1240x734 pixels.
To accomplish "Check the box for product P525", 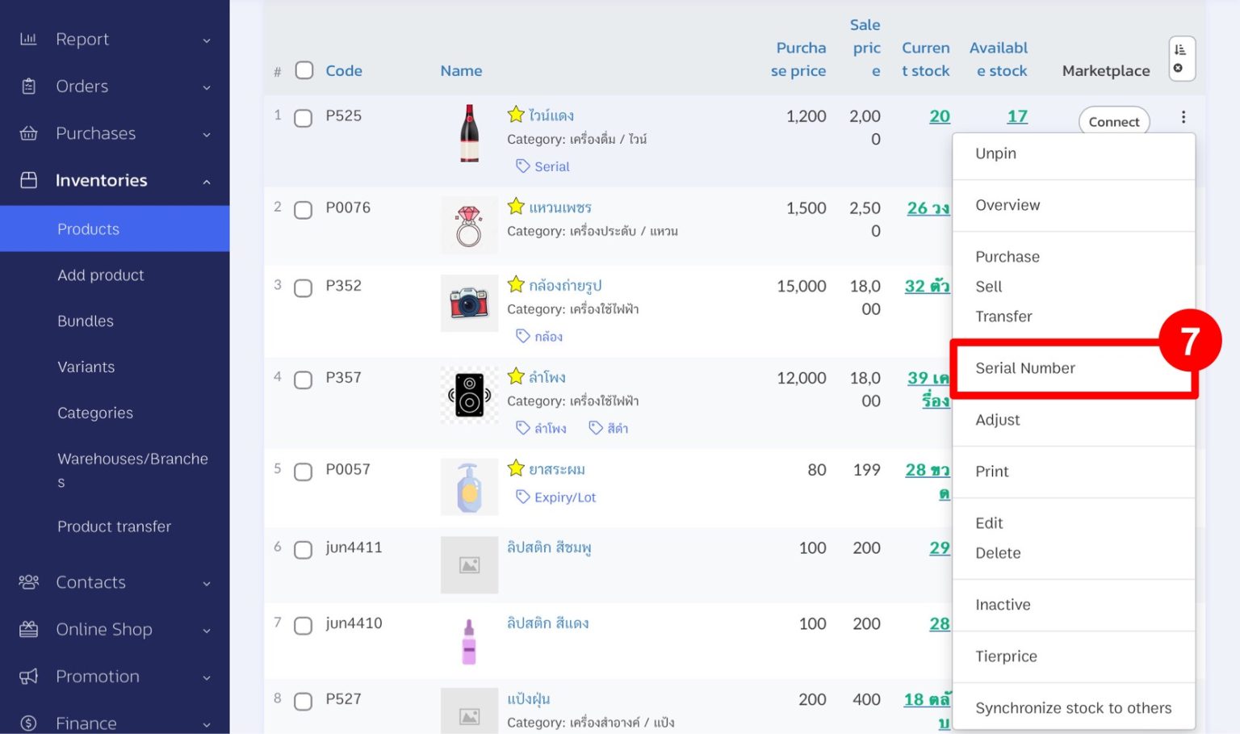I will 303,118.
